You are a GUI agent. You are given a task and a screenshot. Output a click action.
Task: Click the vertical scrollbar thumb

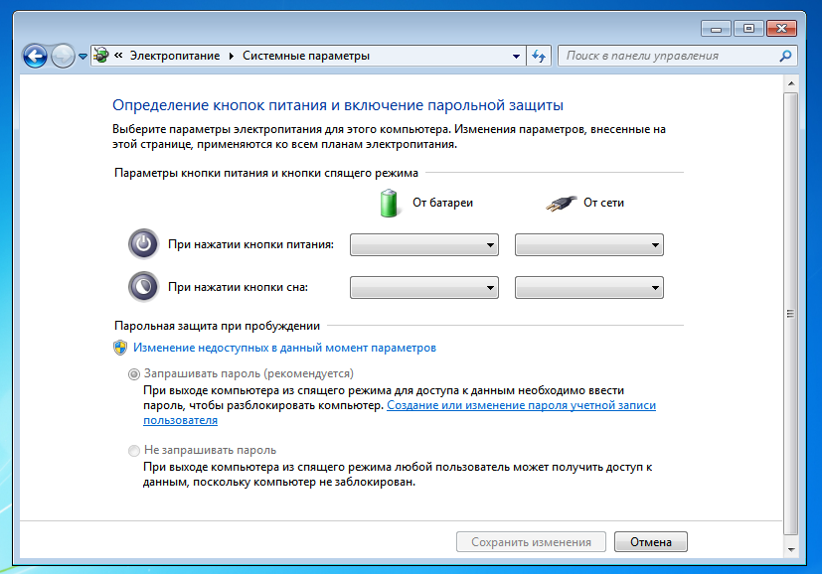pos(791,313)
